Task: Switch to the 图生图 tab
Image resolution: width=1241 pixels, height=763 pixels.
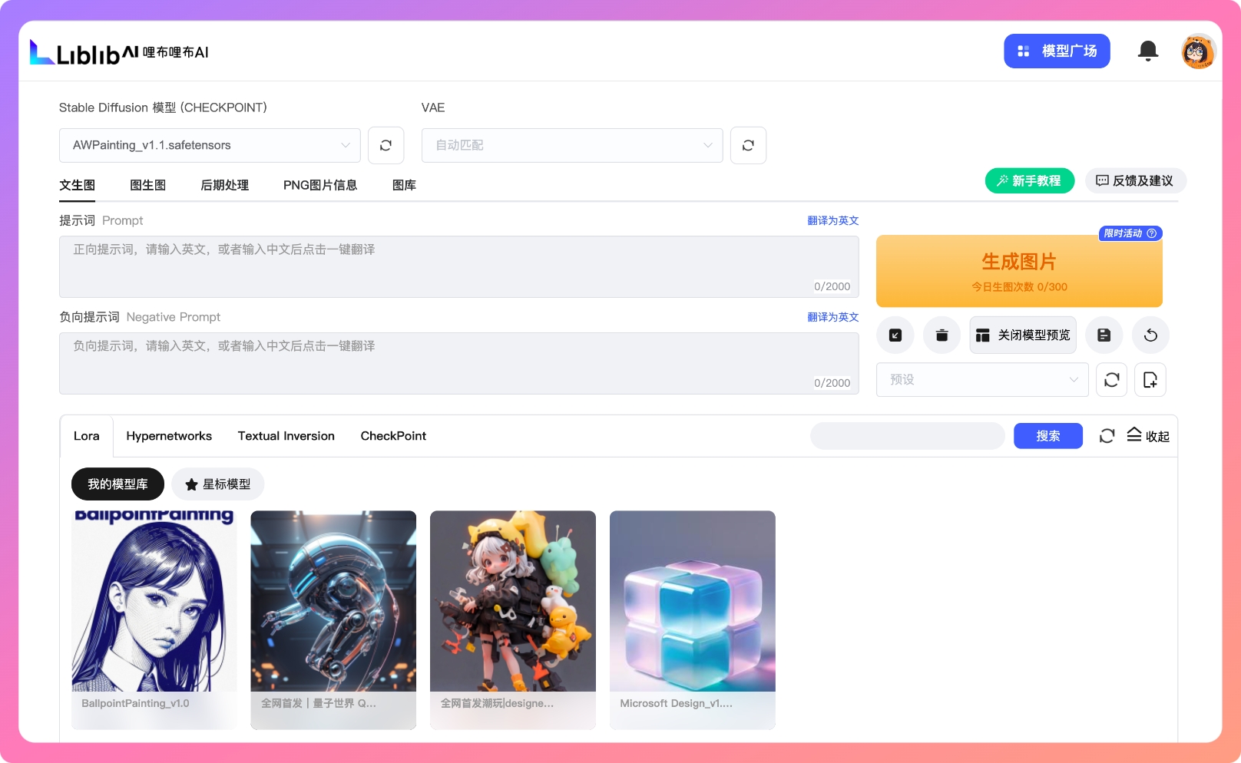Action: pyautogui.click(x=147, y=185)
